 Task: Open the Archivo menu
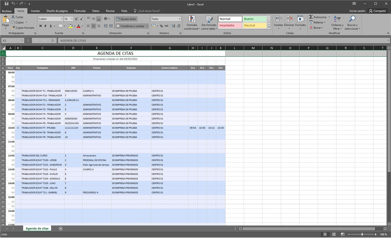(x=7, y=11)
